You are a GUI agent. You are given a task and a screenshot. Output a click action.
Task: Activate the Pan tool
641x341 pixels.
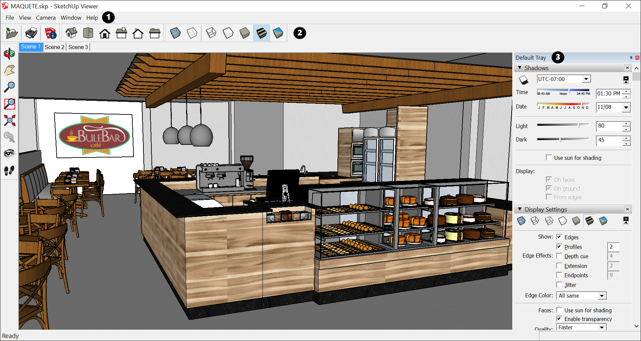click(9, 70)
